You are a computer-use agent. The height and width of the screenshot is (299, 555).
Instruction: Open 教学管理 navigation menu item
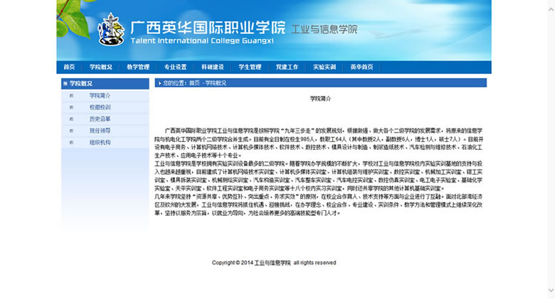[138, 67]
